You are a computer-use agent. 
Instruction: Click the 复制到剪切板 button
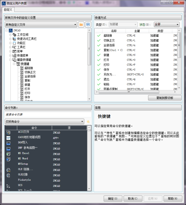tap(165, 98)
